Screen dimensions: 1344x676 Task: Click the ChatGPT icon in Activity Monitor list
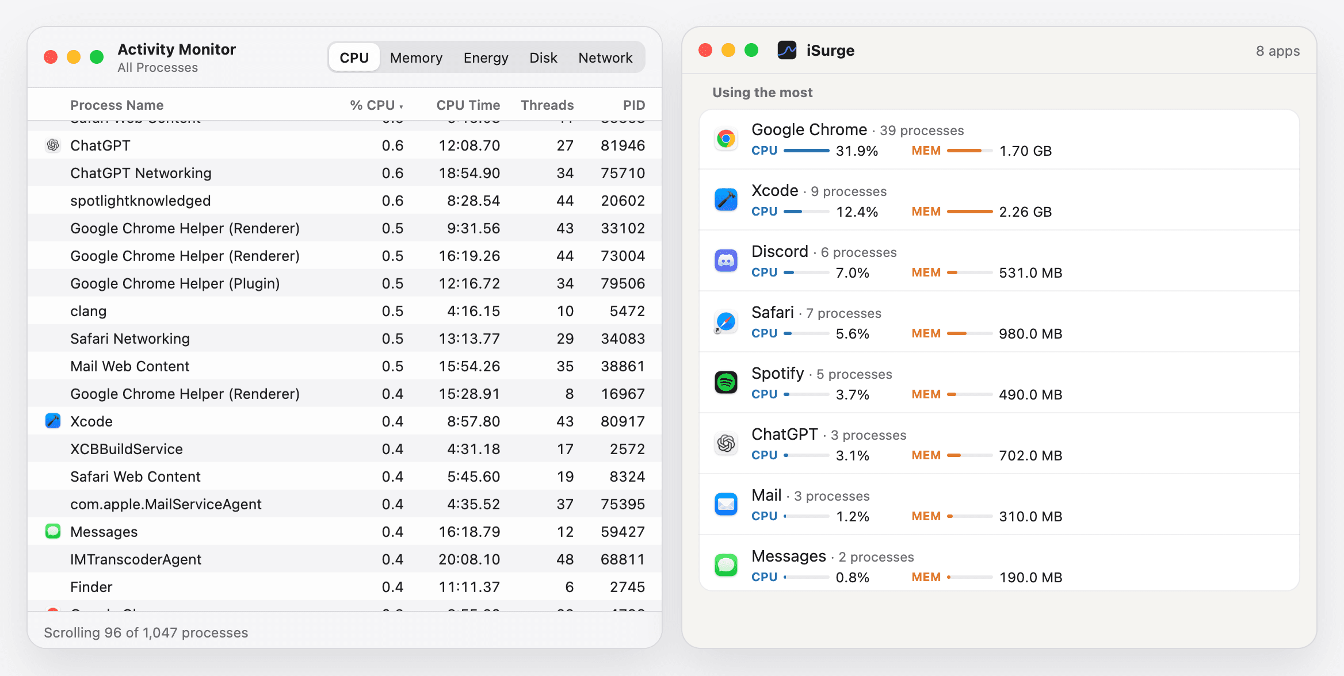point(53,145)
